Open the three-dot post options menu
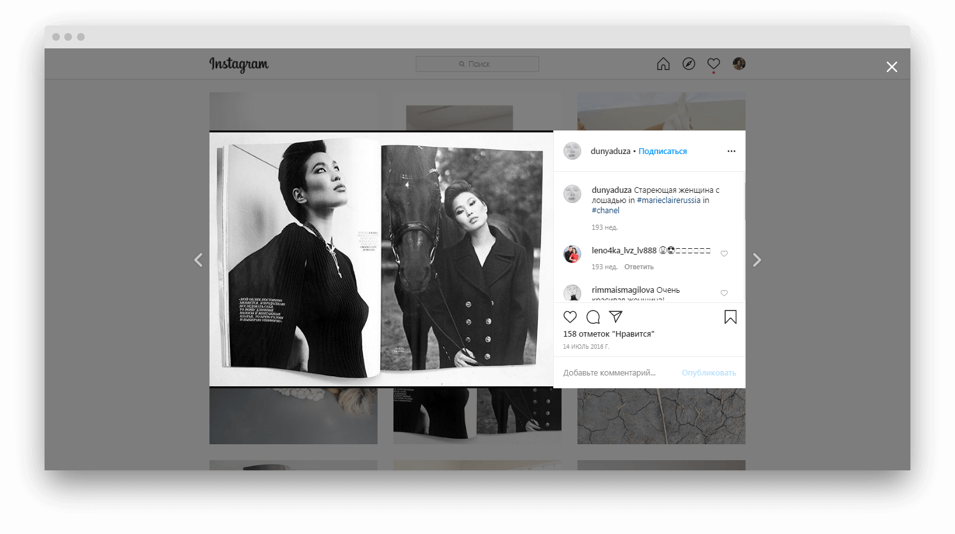 [x=732, y=151]
